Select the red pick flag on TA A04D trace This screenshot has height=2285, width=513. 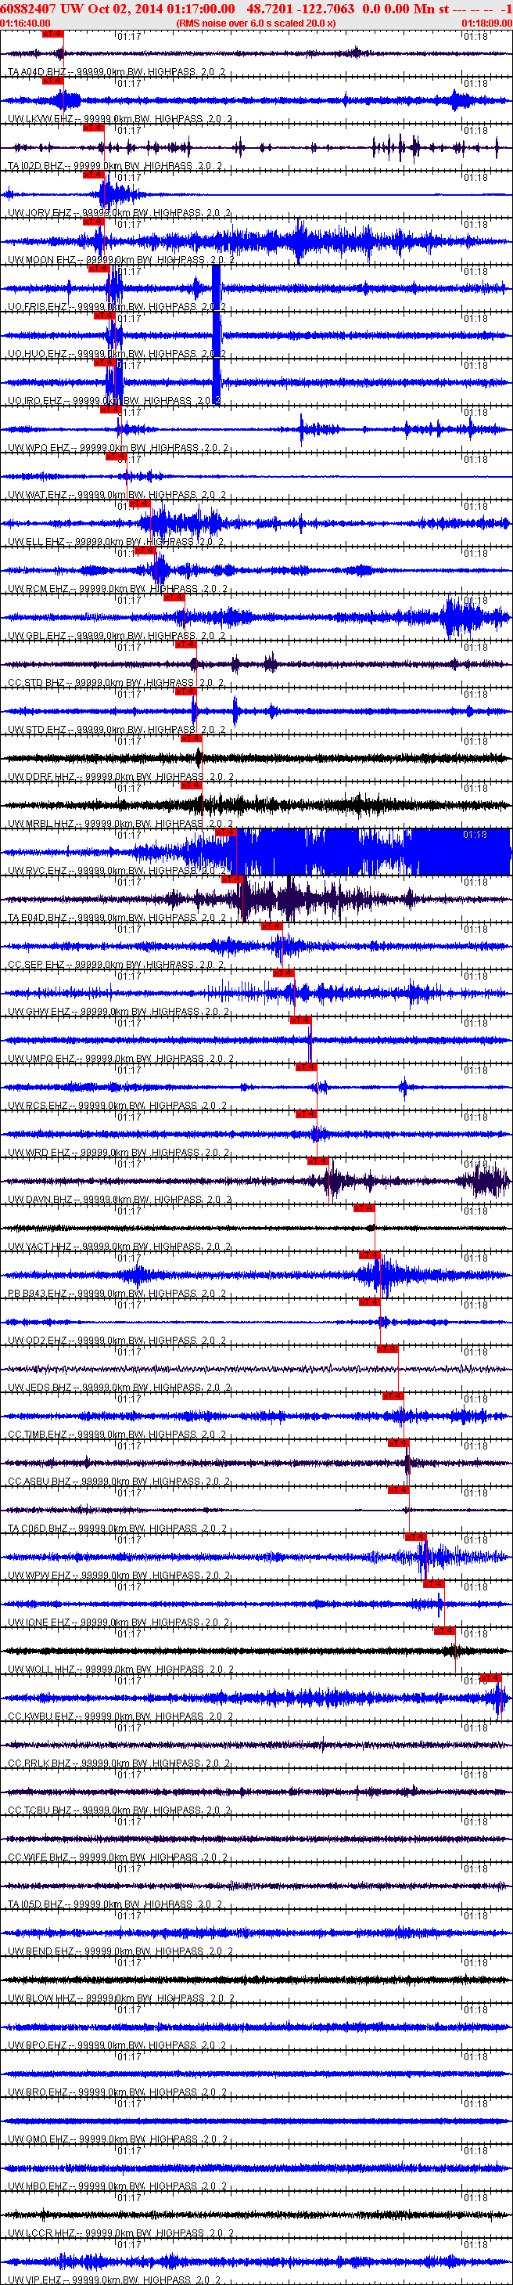(x=53, y=34)
